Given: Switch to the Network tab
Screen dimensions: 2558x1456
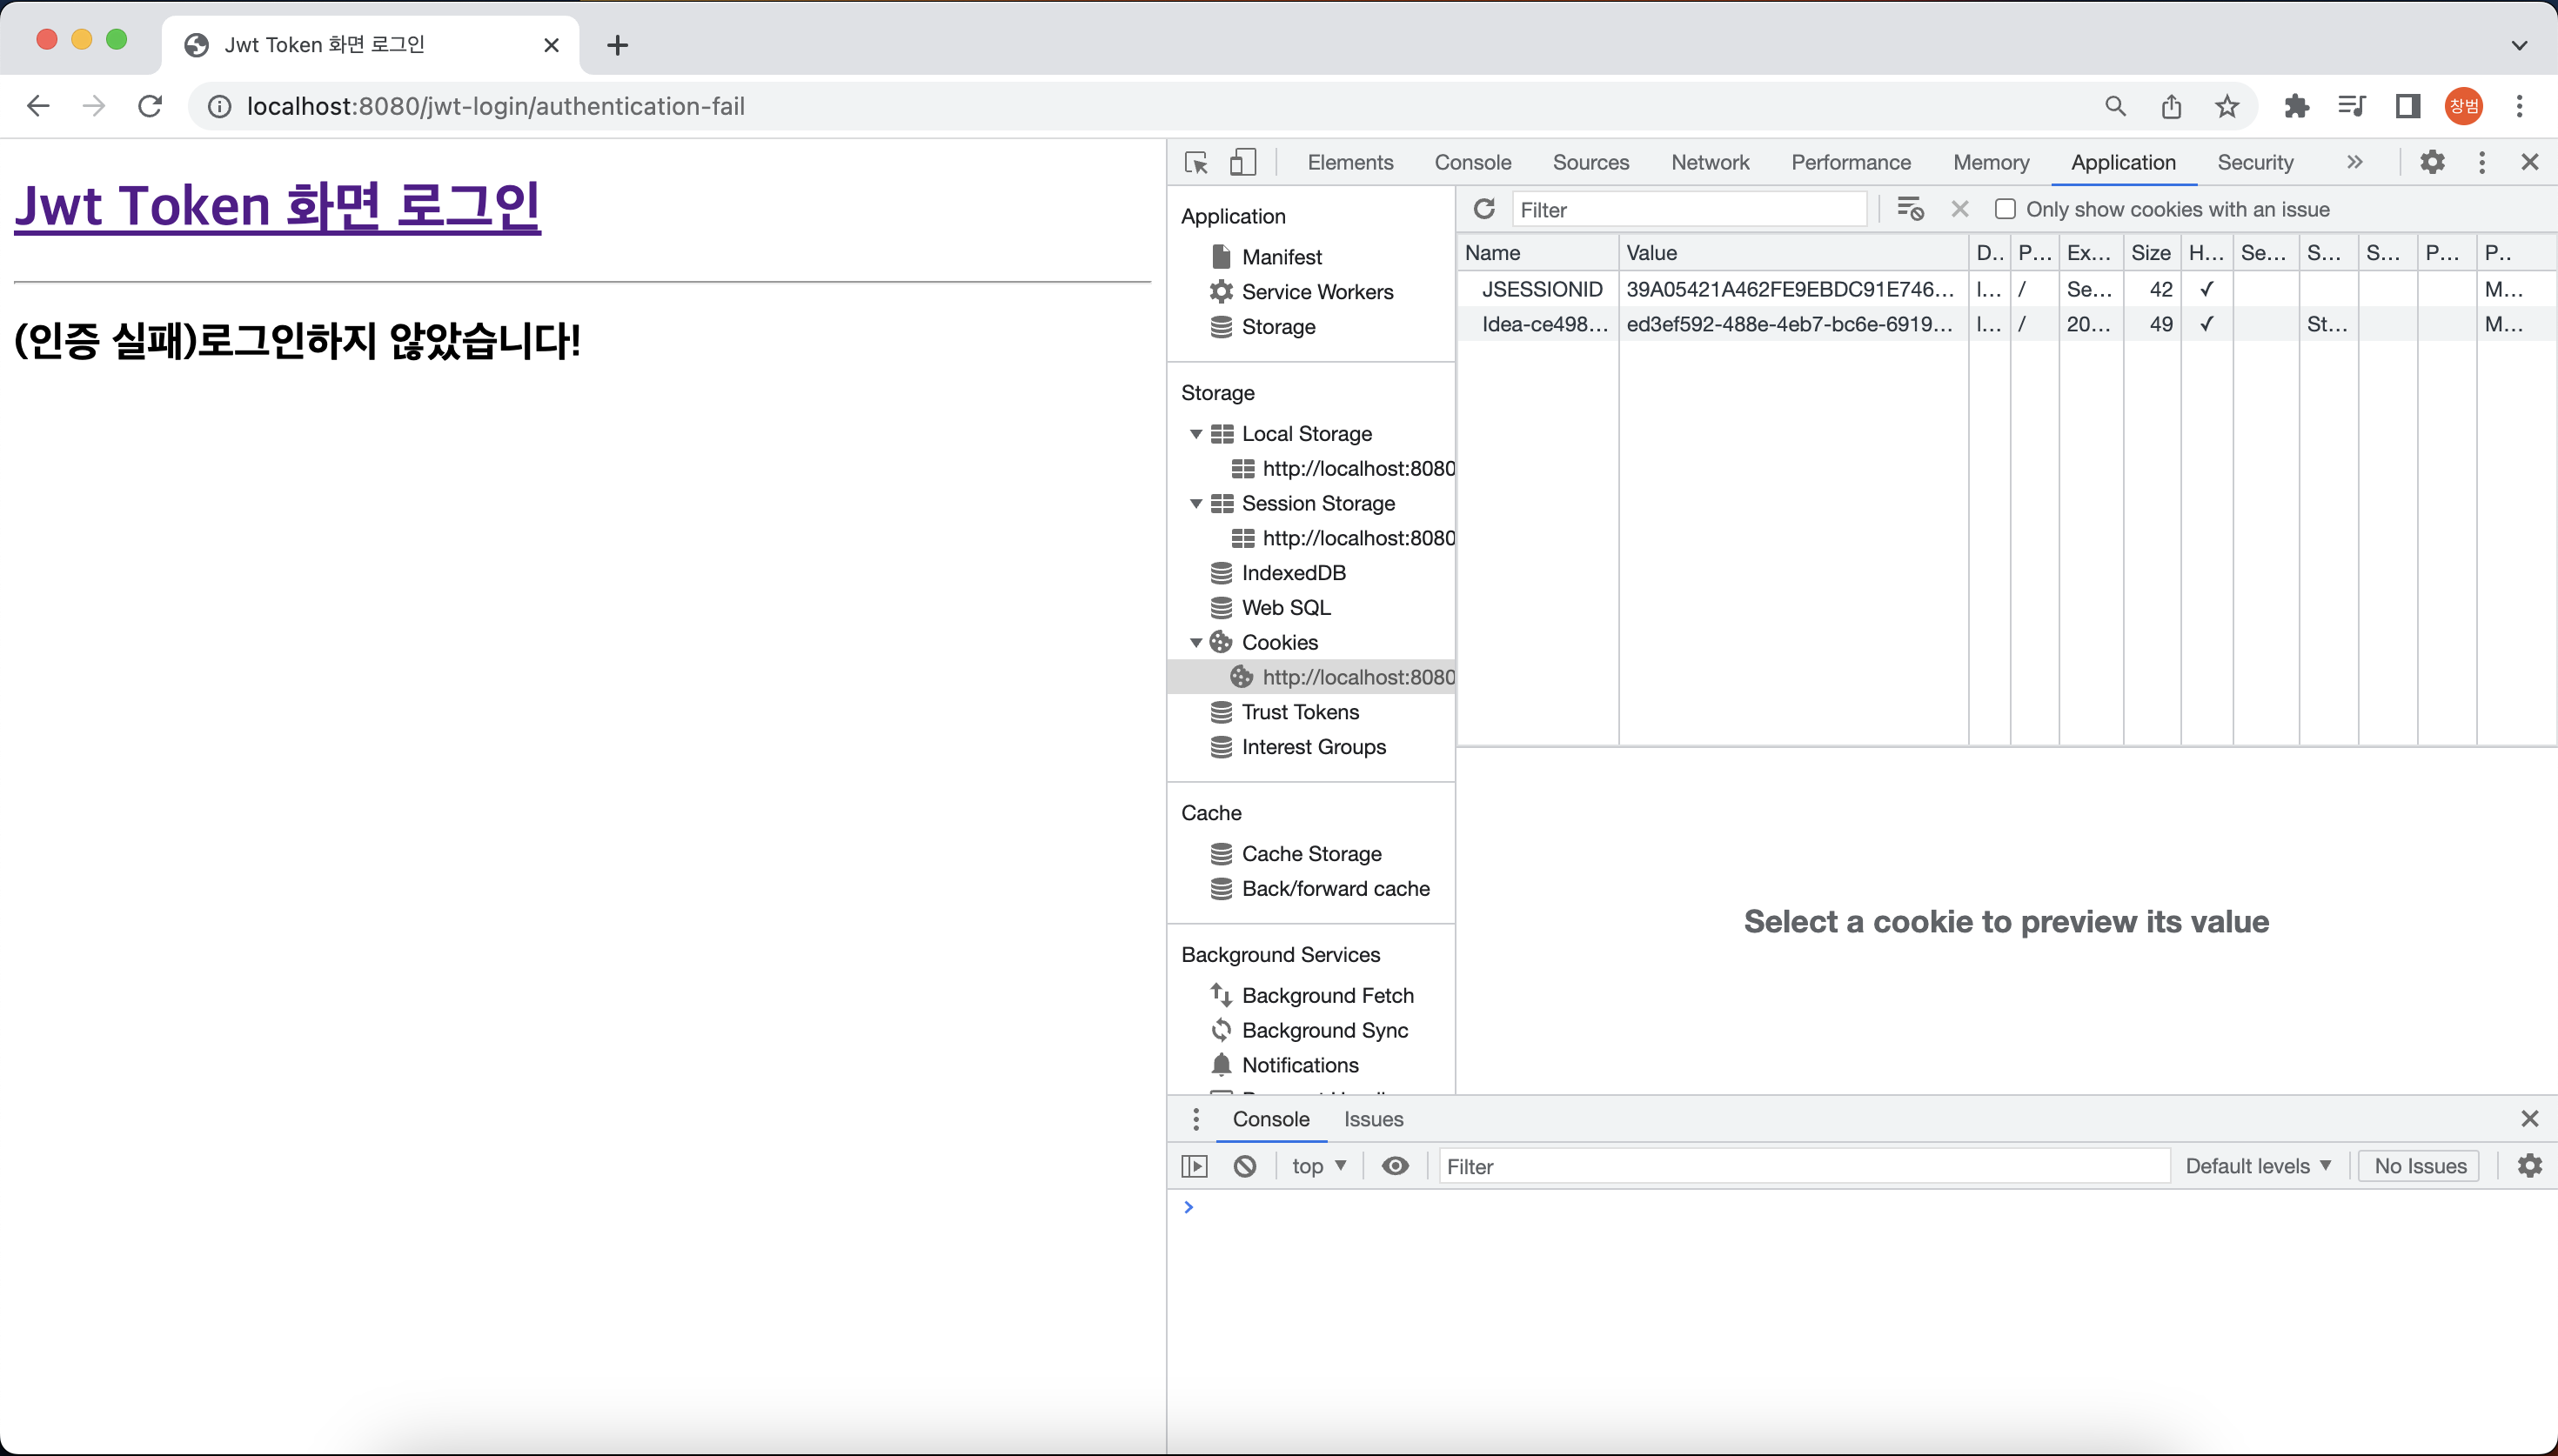Looking at the screenshot, I should pyautogui.click(x=1709, y=162).
